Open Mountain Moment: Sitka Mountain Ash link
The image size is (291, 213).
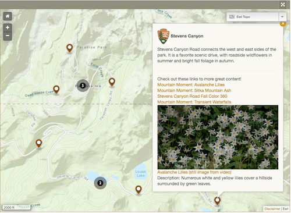[194, 90]
